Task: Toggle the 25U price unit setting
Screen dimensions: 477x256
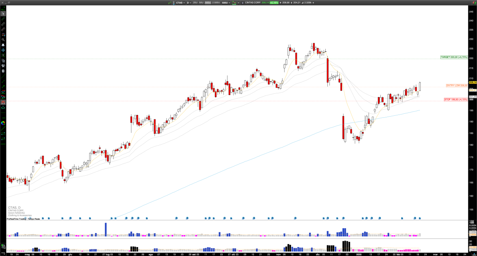Action: 195,2
